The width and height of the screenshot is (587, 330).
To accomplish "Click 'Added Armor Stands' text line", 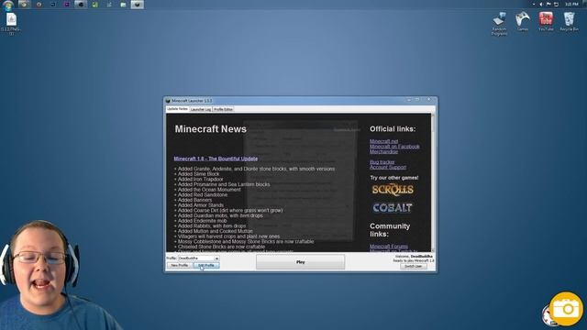I will point(201,205).
